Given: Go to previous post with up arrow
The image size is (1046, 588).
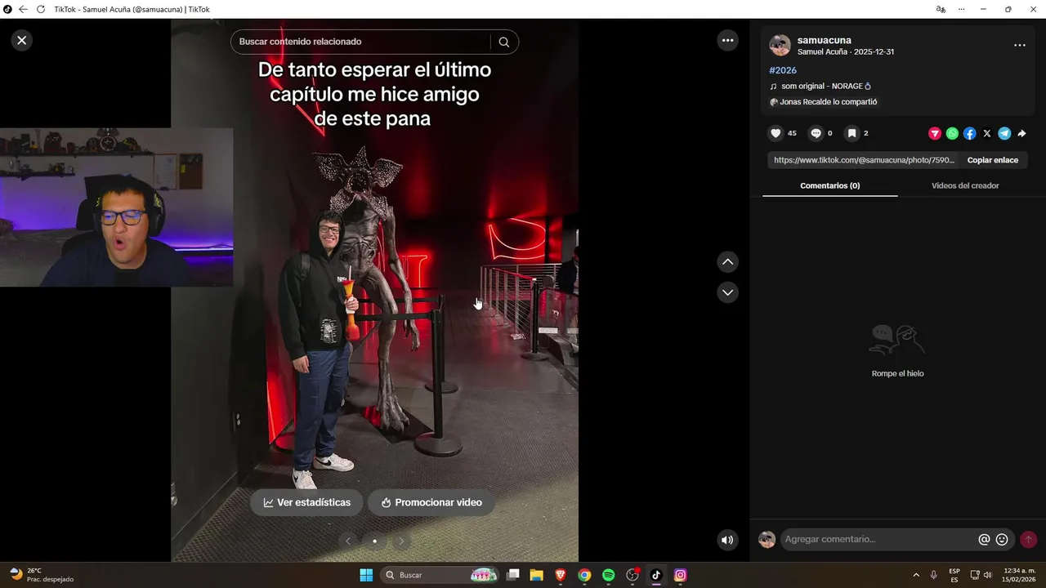Looking at the screenshot, I should [x=727, y=262].
